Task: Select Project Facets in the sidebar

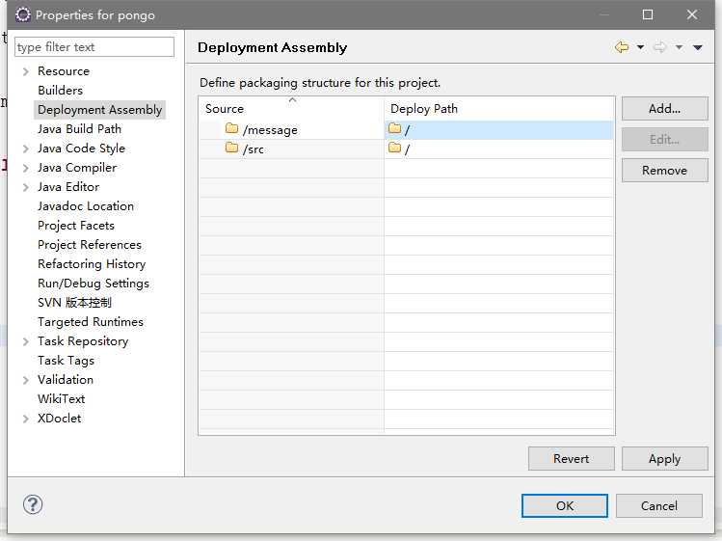Action: (76, 226)
